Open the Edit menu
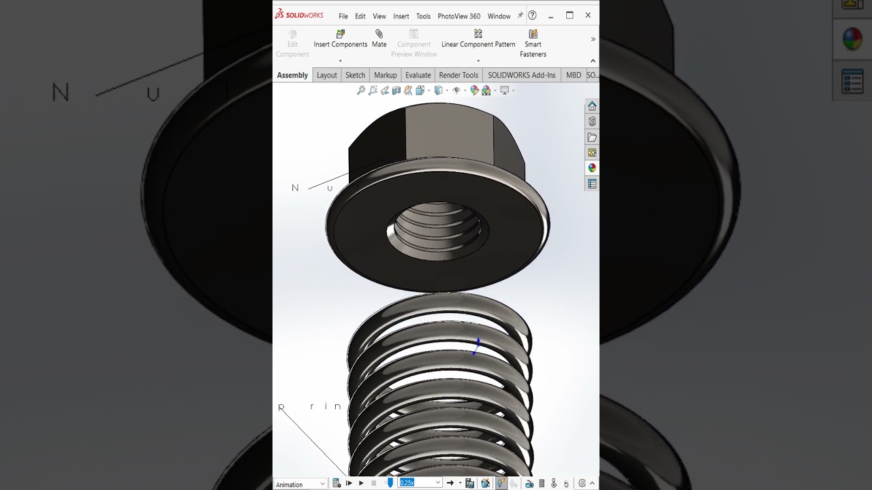Viewport: 872px width, 490px height. click(x=360, y=16)
